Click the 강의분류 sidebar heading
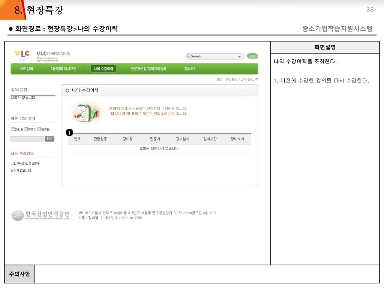 click(19, 90)
